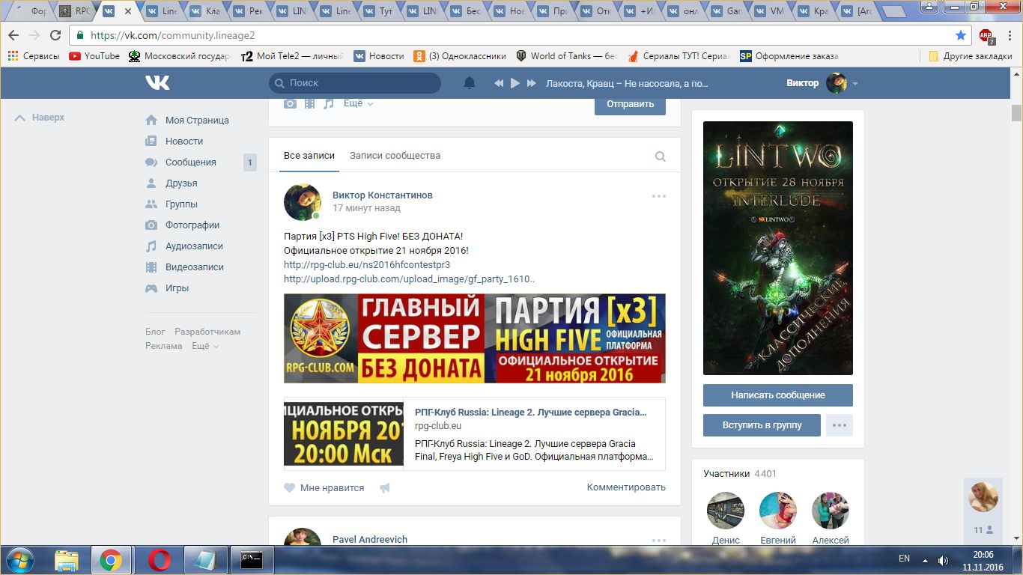Open Сообщения in left sidebar

point(190,162)
